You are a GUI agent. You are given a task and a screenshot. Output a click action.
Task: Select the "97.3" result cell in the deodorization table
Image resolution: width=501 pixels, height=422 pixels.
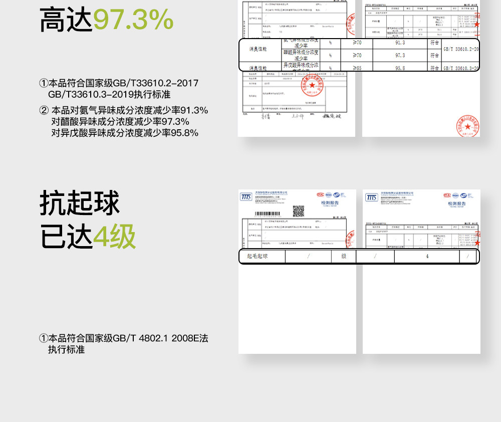pos(400,55)
